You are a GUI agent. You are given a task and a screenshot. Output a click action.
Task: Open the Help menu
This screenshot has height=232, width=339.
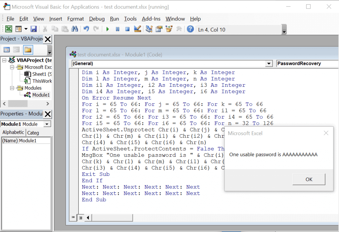pyautogui.click(x=195, y=19)
